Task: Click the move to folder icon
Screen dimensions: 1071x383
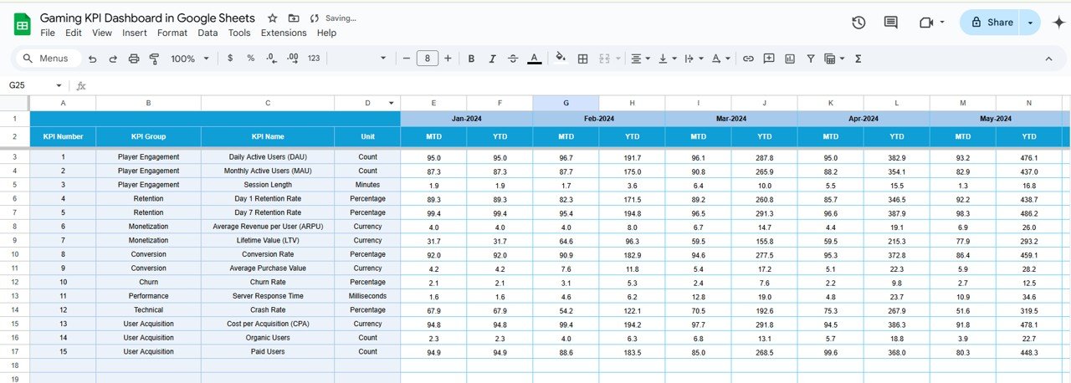Action: click(x=294, y=18)
